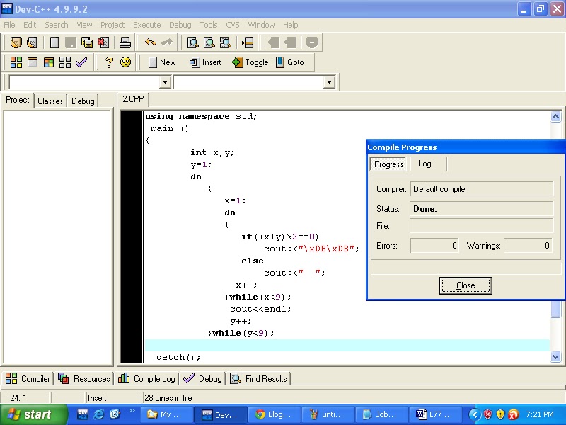This screenshot has width=566, height=425.
Task: Click the Compile icon to build the code
Action: pyautogui.click(x=15, y=62)
